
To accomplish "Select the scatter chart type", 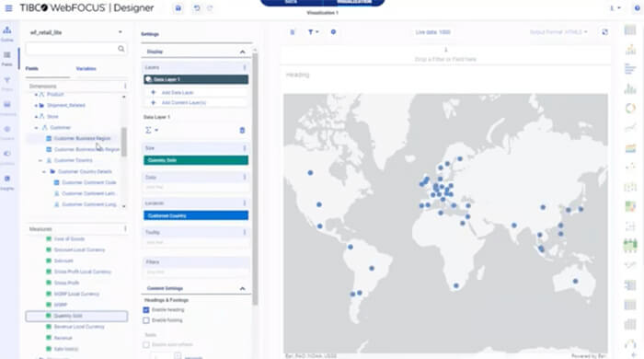I will coord(630,167).
